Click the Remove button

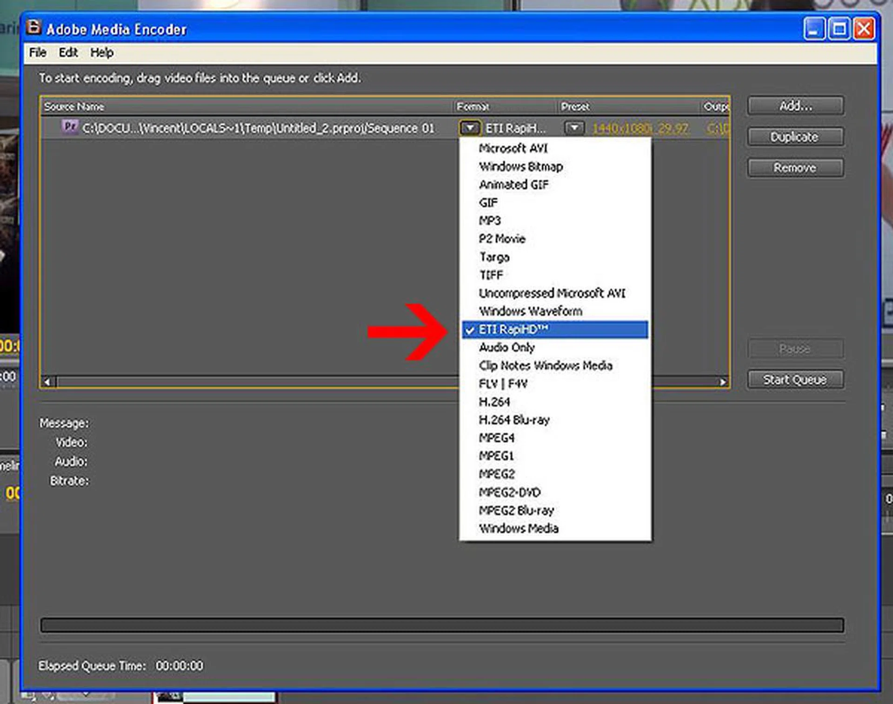click(795, 167)
